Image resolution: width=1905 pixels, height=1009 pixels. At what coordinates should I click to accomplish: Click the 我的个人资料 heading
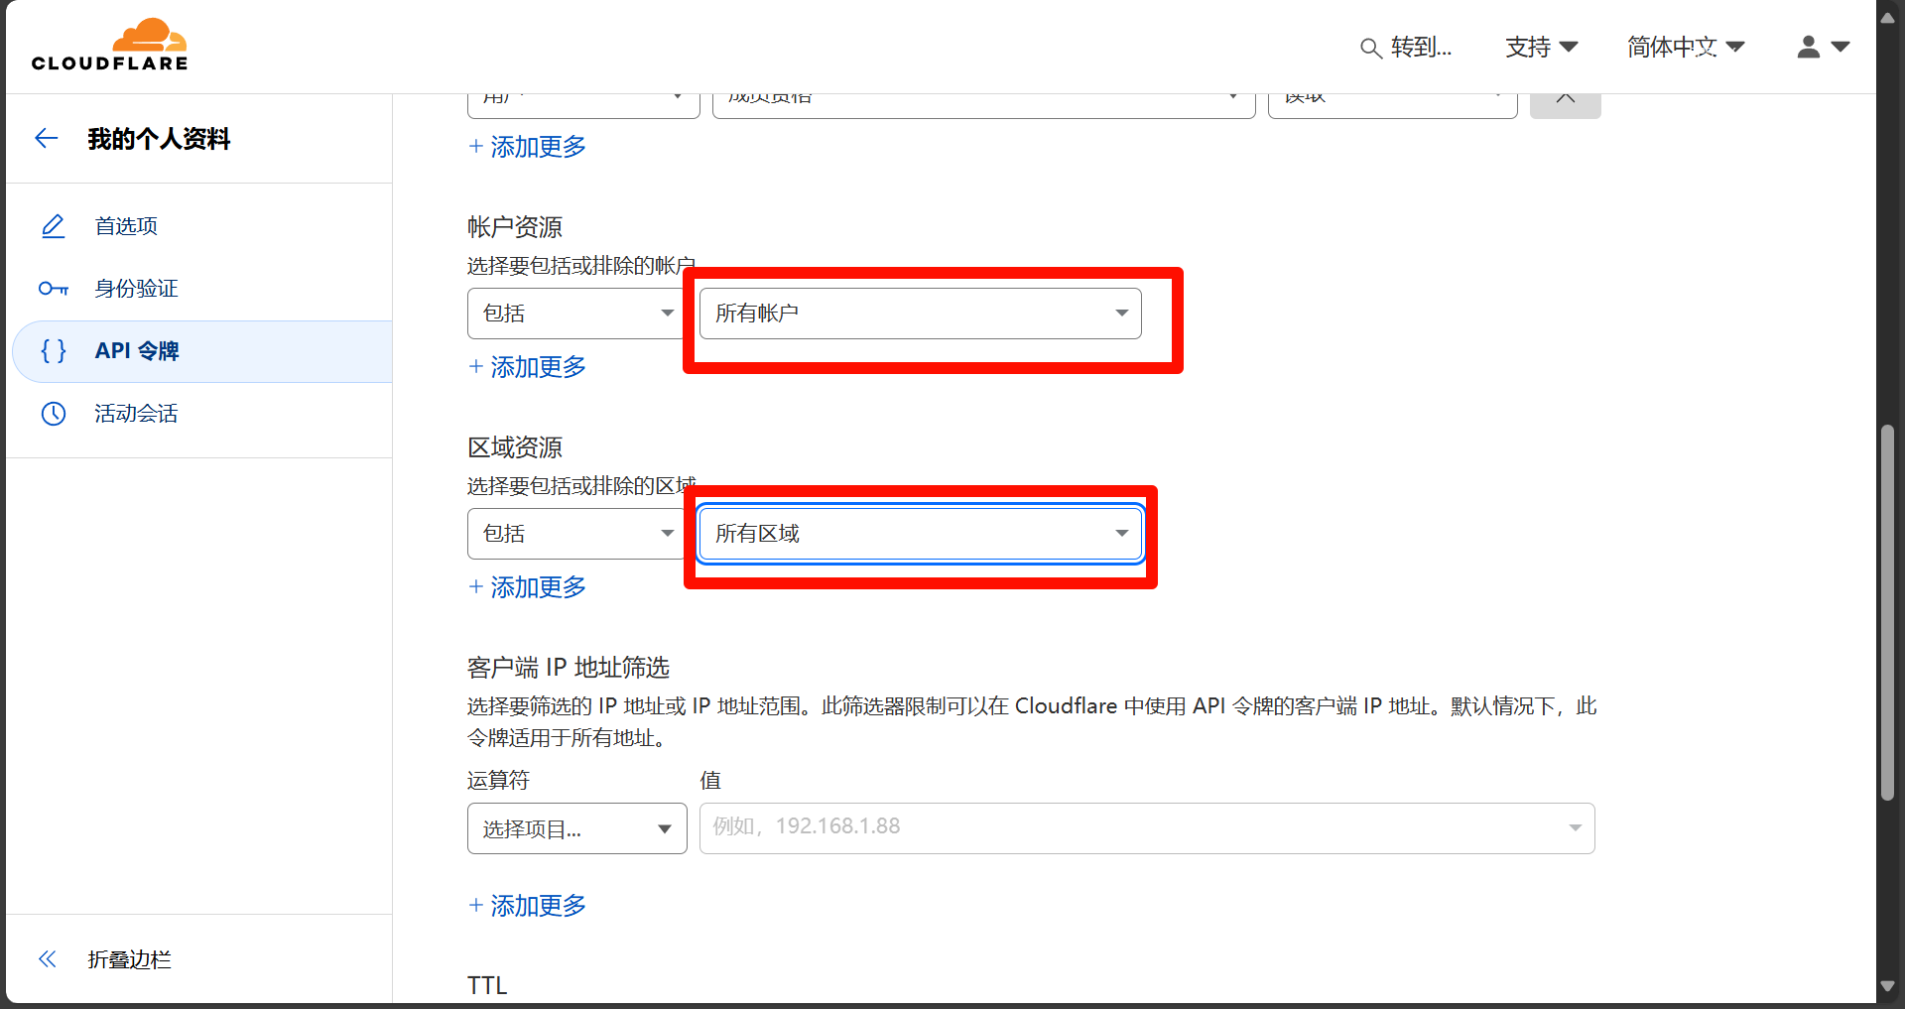(159, 139)
